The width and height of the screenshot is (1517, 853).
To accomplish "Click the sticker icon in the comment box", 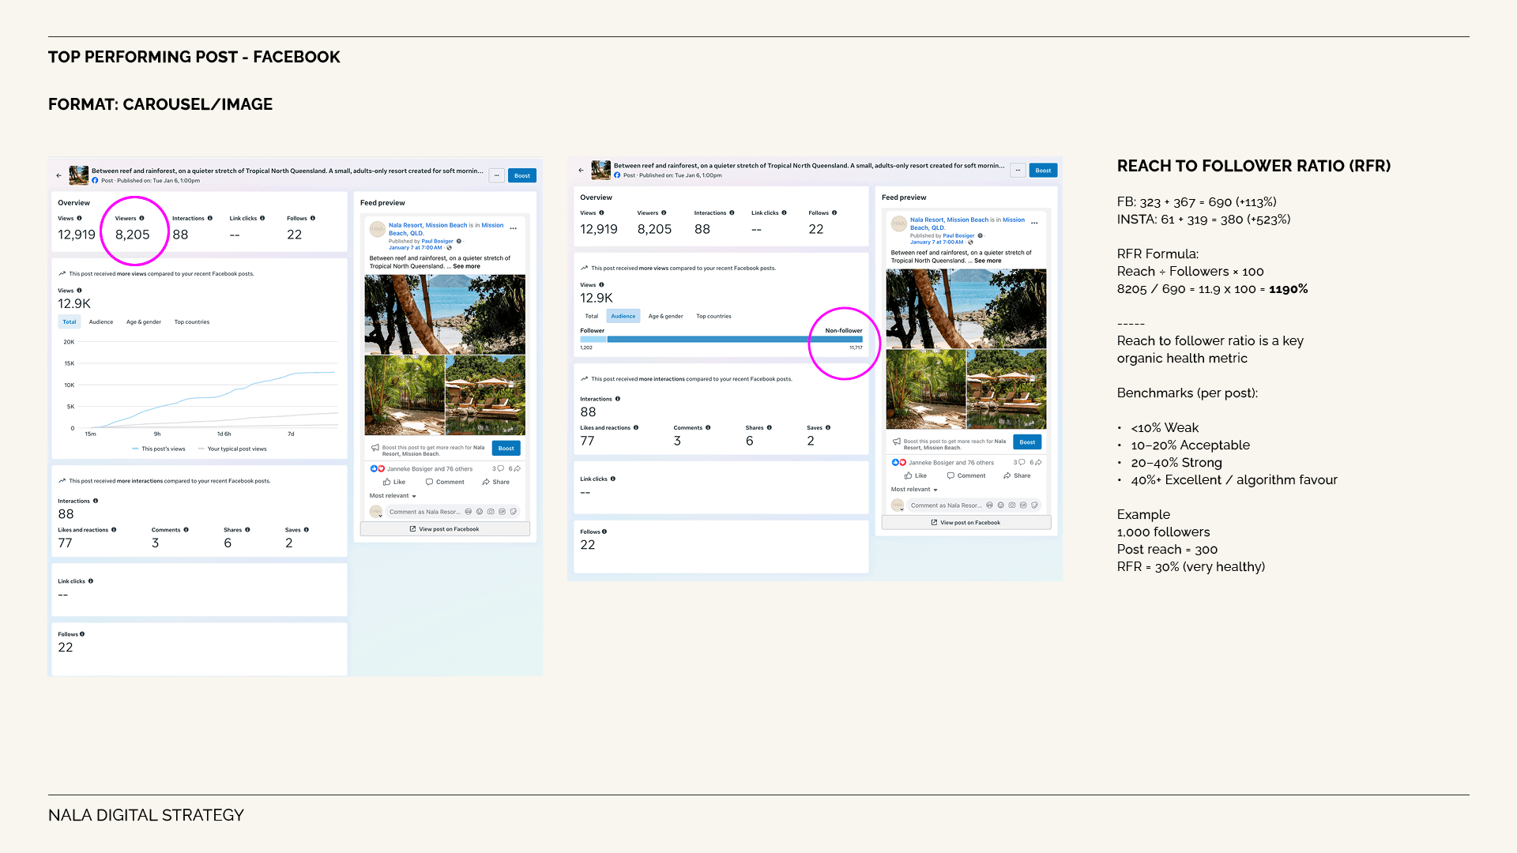I will coord(514,511).
